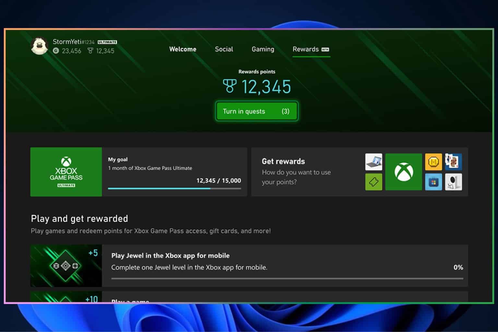This screenshot has width=498, height=332.
Task: Click the Jewel quest progress bar
Action: click(x=287, y=279)
